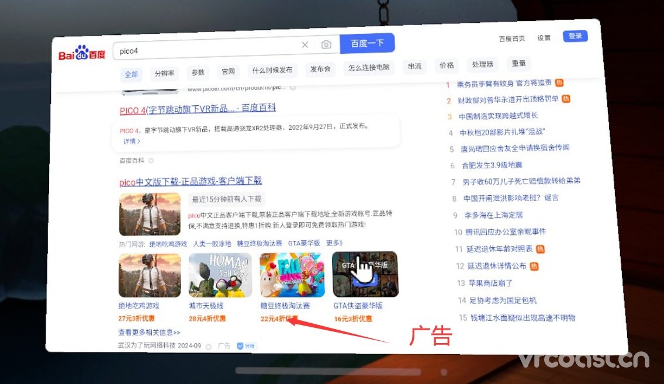Click the small icon after 百度百科 source

(151, 161)
